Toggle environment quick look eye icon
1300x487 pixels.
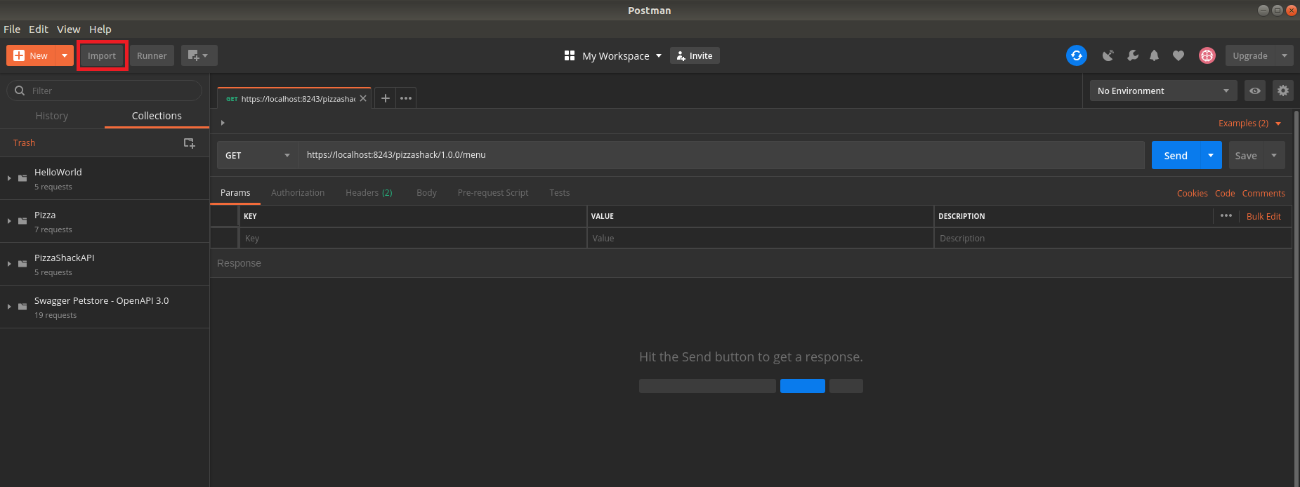[1254, 91]
